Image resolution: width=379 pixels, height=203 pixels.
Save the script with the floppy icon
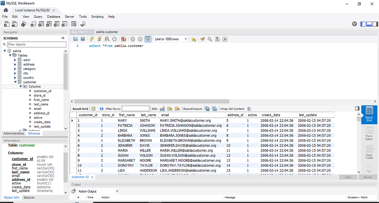pyautogui.click(x=83, y=39)
